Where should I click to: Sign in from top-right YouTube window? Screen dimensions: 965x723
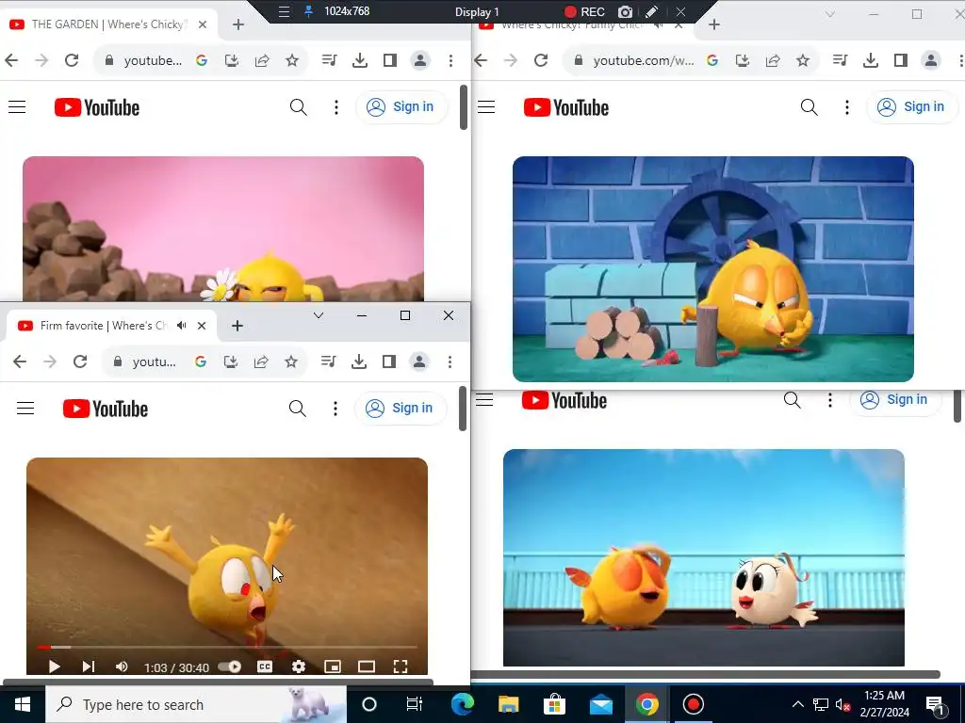pyautogui.click(x=912, y=107)
